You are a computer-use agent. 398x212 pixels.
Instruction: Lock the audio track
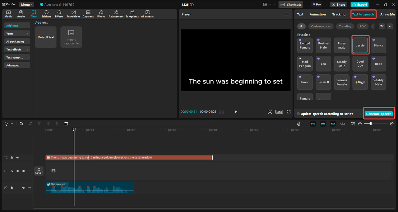(x=12, y=188)
